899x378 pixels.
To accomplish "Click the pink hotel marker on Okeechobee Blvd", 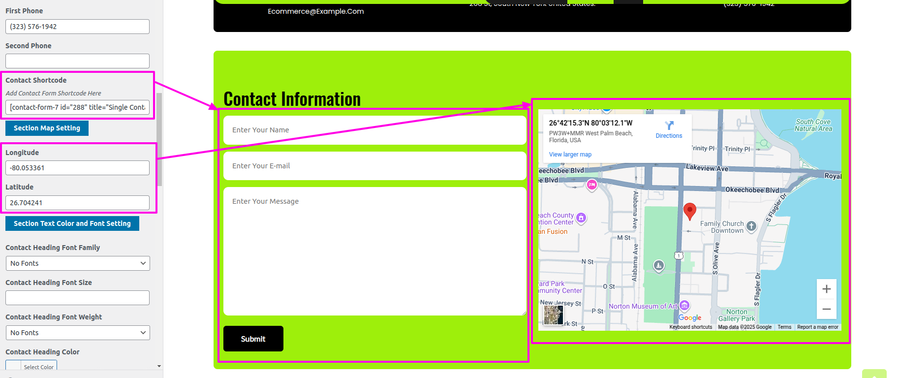I will (x=592, y=185).
